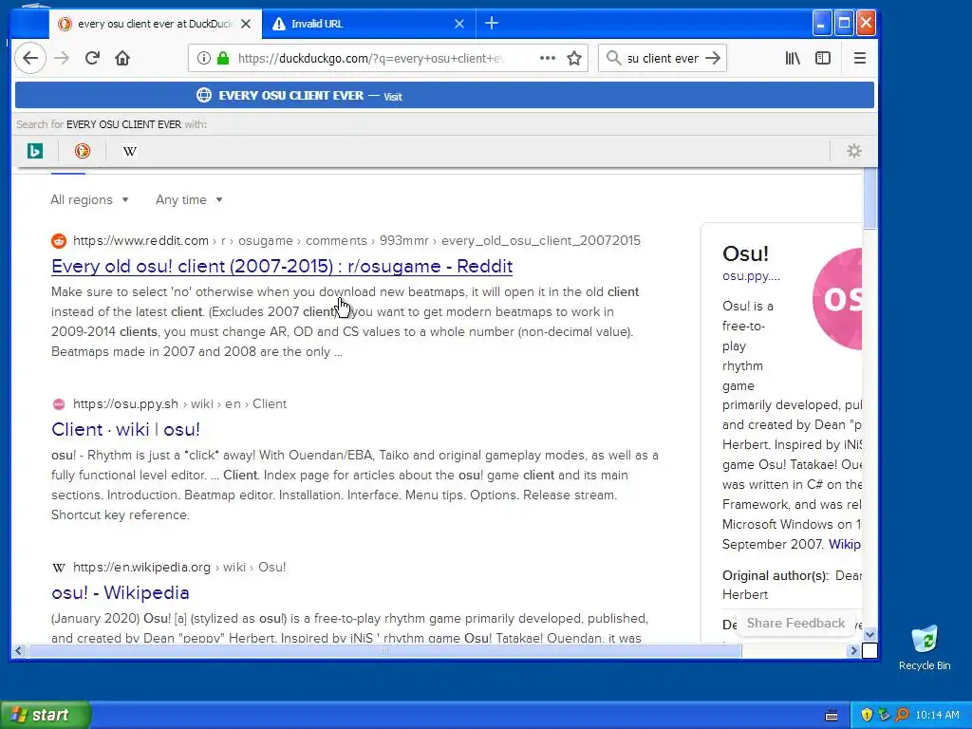Go back with the back arrow button
The width and height of the screenshot is (972, 729).
(x=30, y=58)
